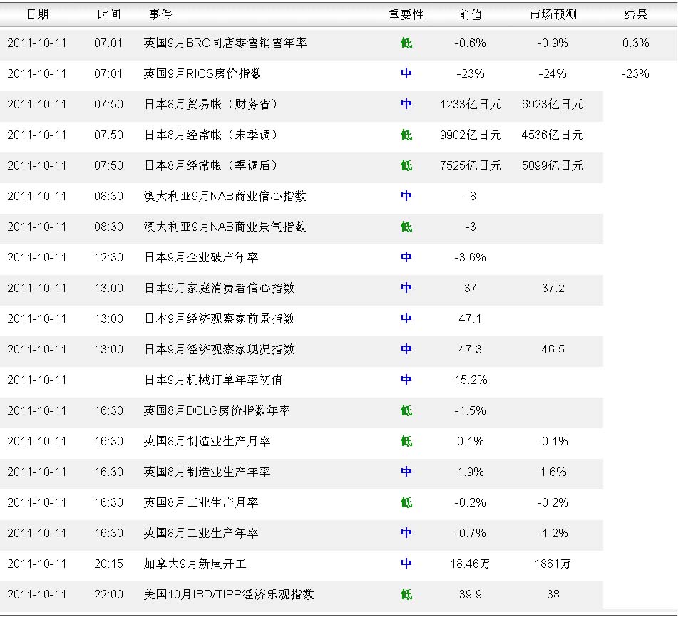Click previous value 39.9

point(471,595)
